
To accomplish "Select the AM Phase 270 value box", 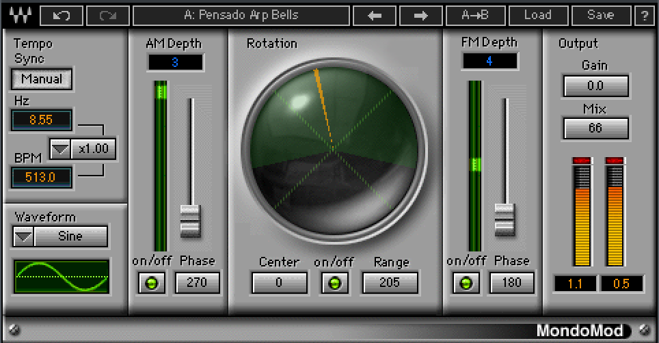I will click(197, 283).
